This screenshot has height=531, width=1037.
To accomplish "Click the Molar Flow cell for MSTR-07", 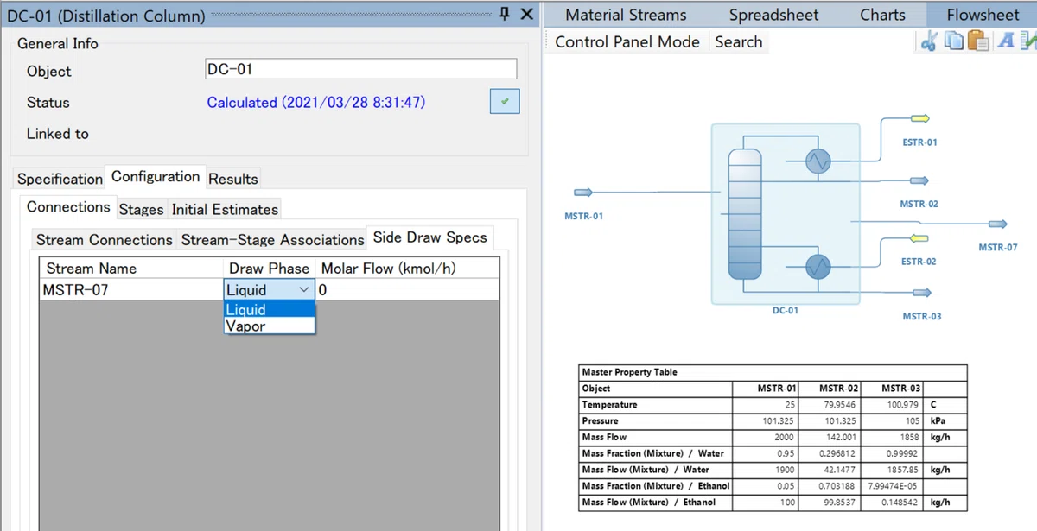I will pos(407,290).
